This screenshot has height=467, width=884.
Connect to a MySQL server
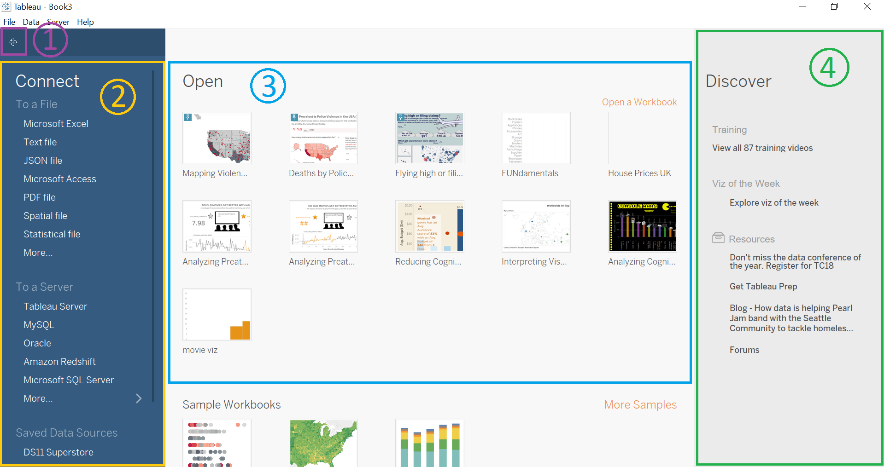click(39, 325)
